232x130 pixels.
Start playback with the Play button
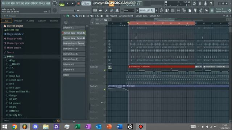[67, 4]
